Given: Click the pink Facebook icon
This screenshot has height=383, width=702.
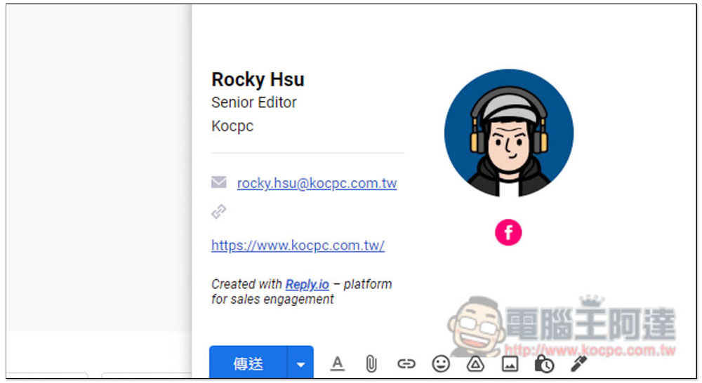Looking at the screenshot, I should pyautogui.click(x=508, y=232).
